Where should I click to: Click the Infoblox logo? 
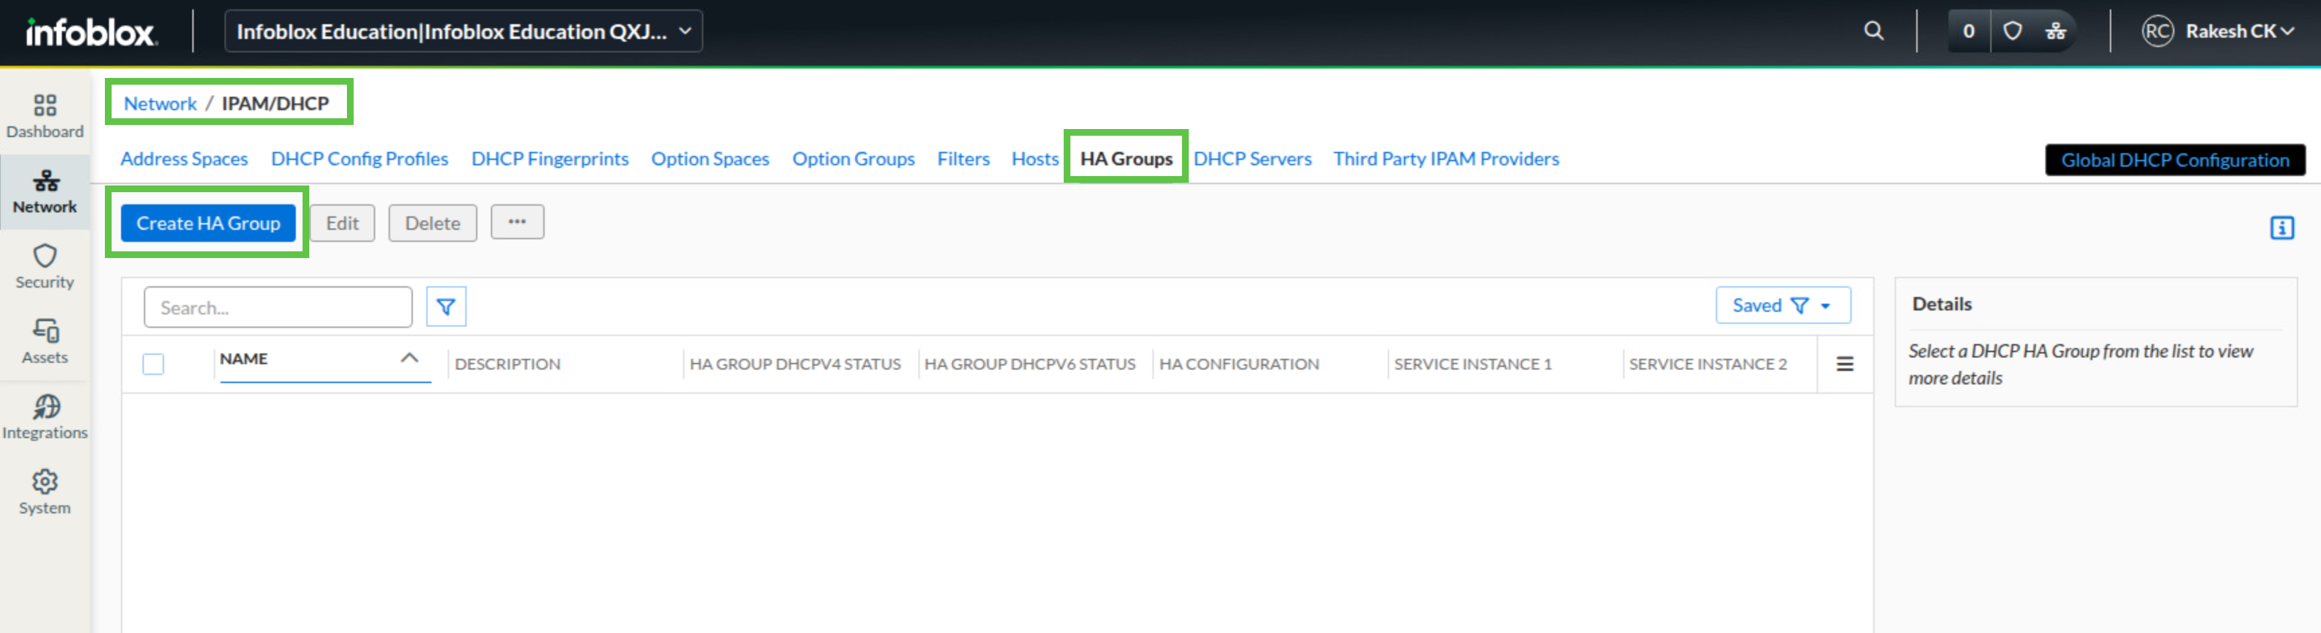[91, 32]
